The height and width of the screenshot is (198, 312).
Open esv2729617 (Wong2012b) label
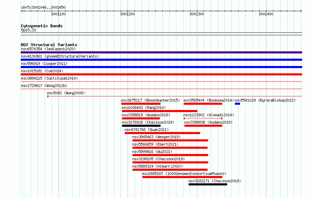[44, 86]
